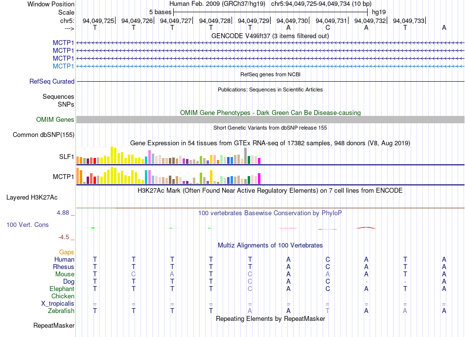Click 'Repeating Elements by RepeatMasker' title
The image size is (465, 337).
coord(271,318)
